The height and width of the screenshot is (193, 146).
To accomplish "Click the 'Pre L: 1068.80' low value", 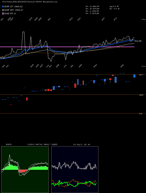I will pyautogui.click(x=92, y=11).
